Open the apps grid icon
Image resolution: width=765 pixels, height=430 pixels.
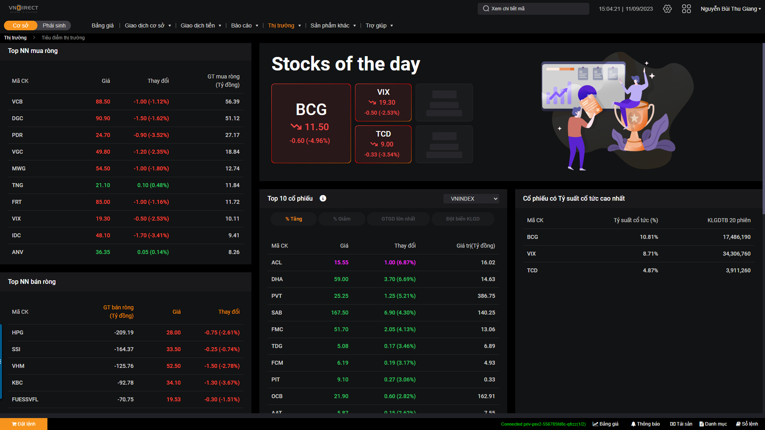coord(687,9)
